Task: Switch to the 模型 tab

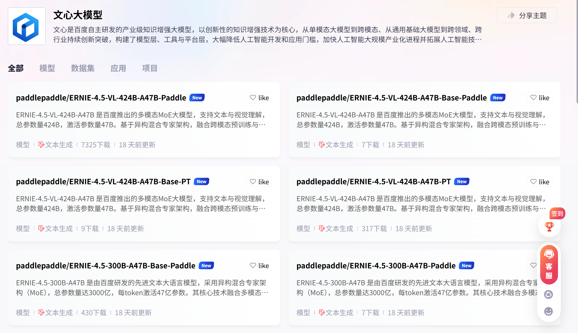Action: pyautogui.click(x=47, y=68)
